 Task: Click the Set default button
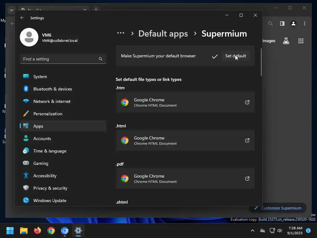point(236,56)
